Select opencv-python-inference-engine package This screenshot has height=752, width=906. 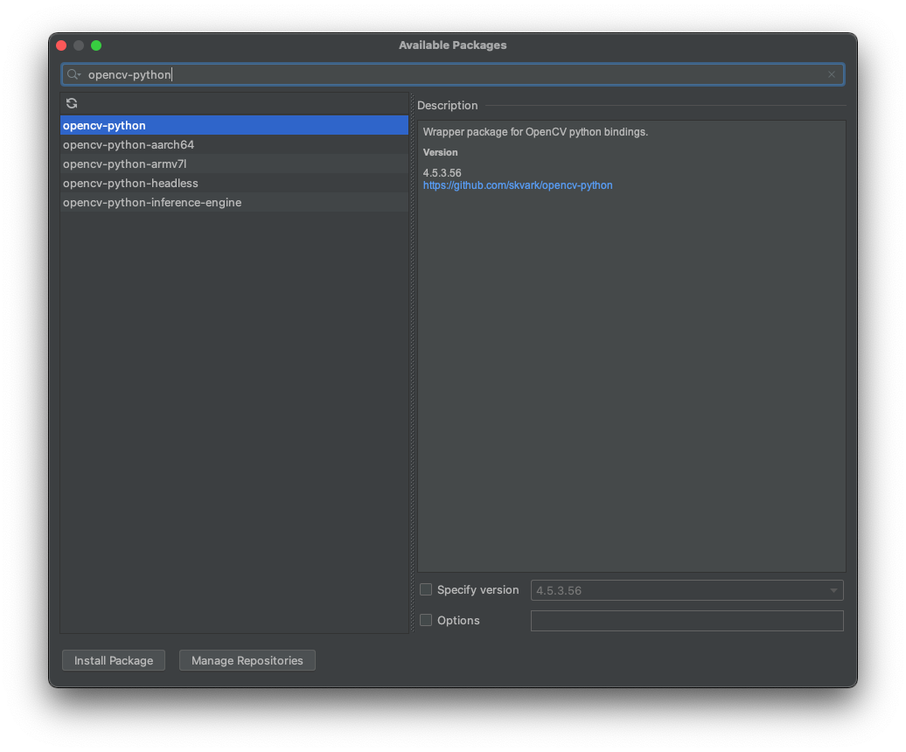click(x=234, y=203)
